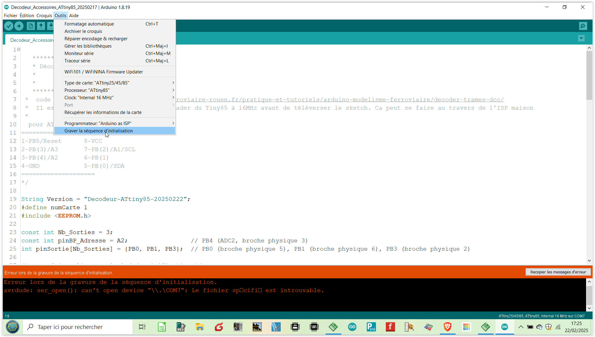
Task: Click console scrollbar up arrow
Action: (589, 281)
